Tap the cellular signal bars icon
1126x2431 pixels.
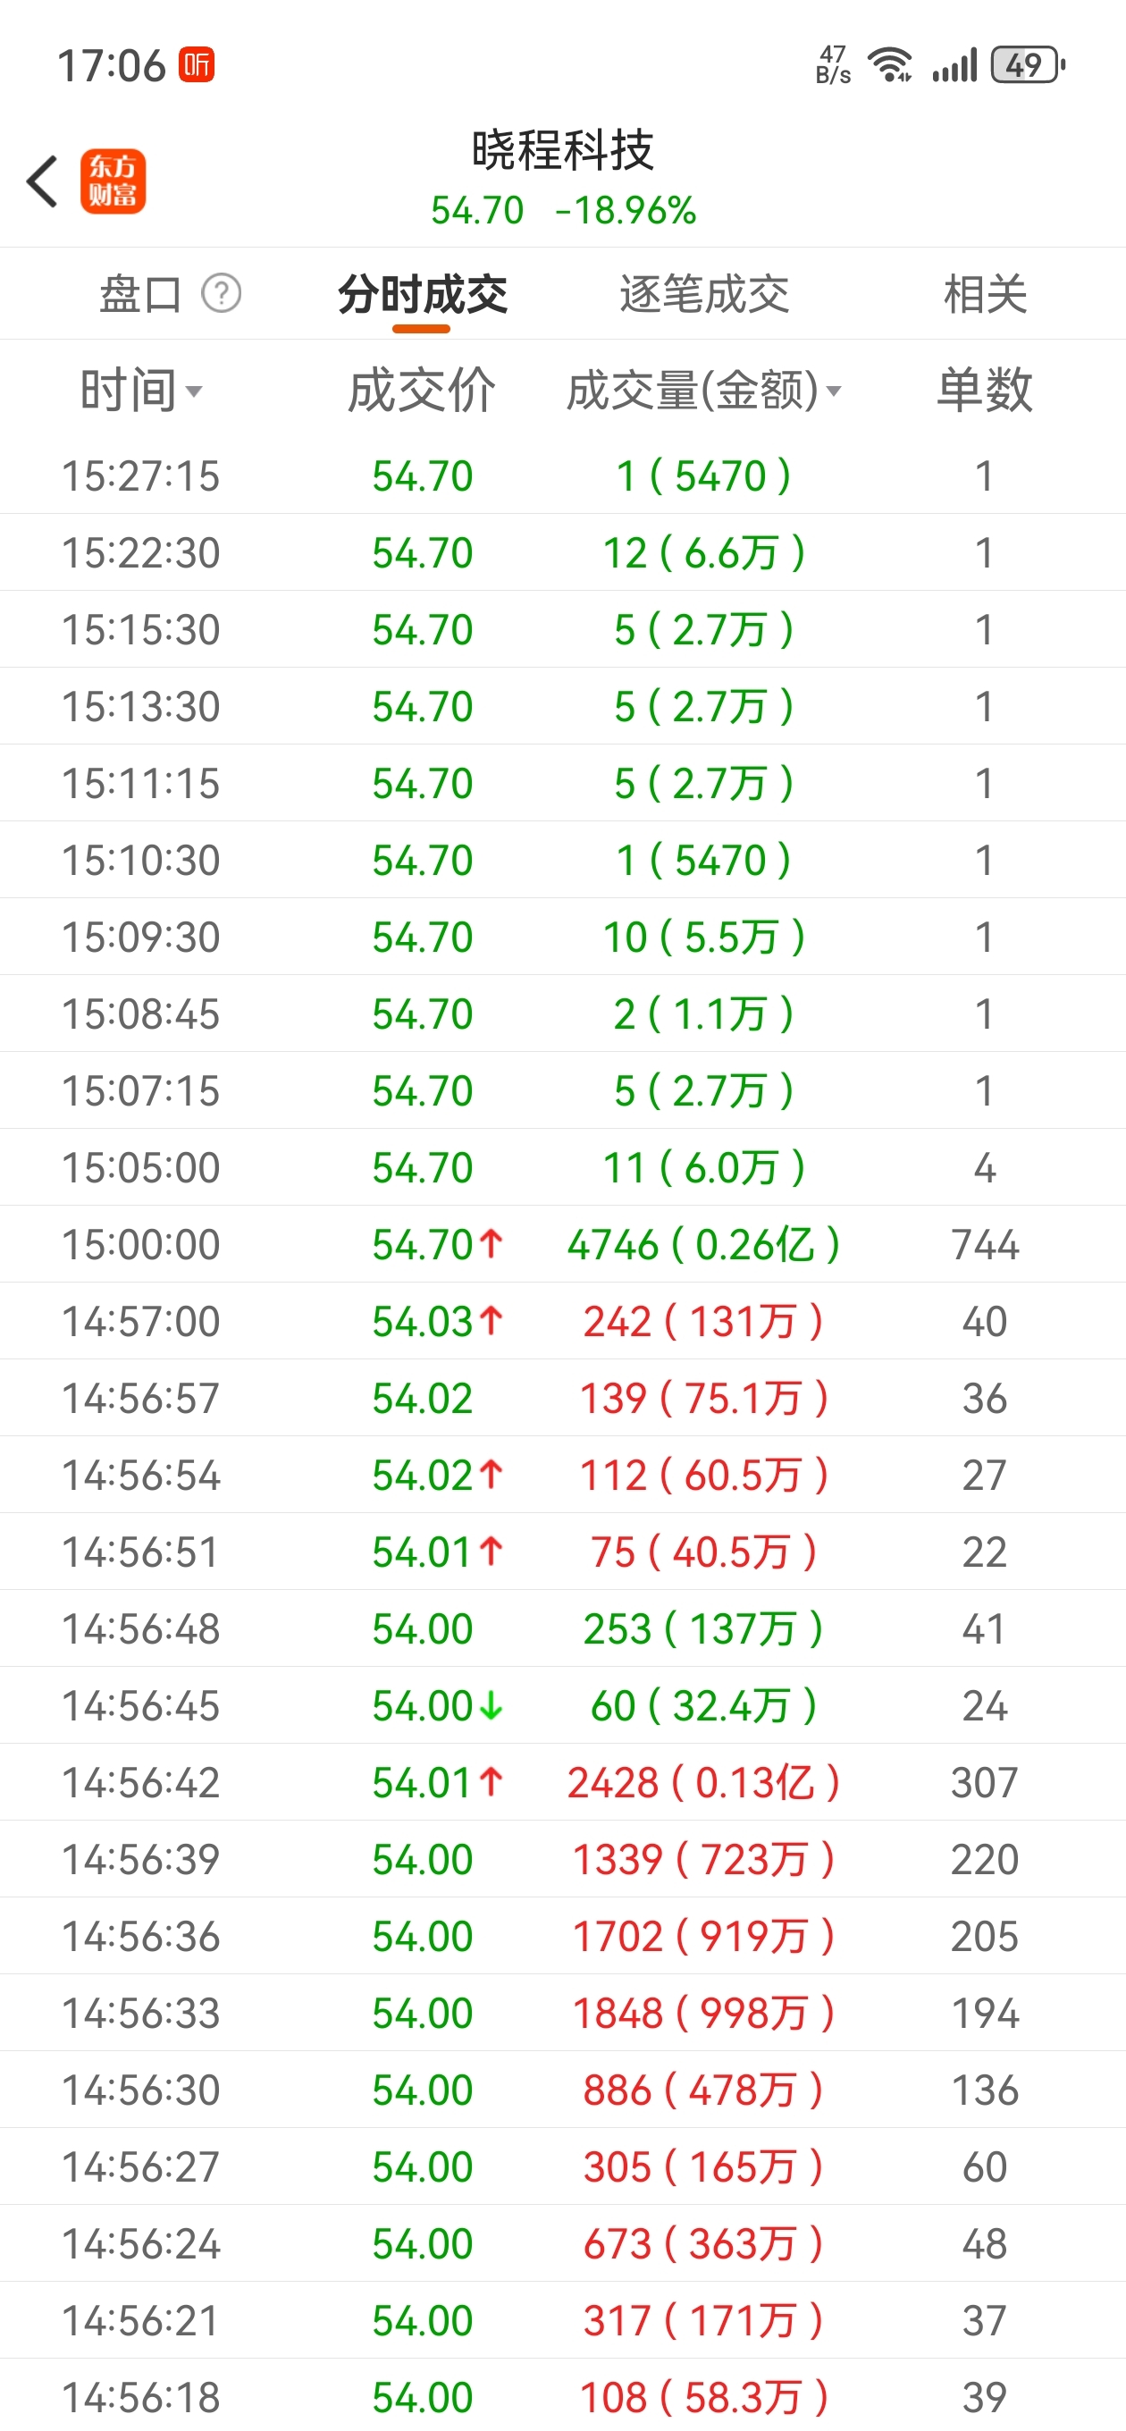pyautogui.click(x=954, y=65)
